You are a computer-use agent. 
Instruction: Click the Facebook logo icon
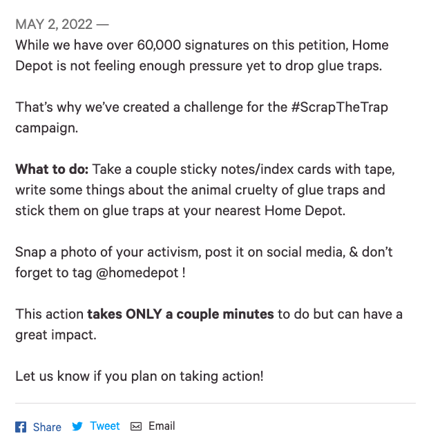pyautogui.click(x=21, y=427)
